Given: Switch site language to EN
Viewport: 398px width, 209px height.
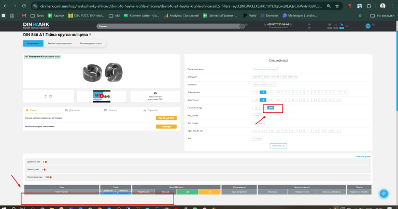Looking at the screenshot, I should pyautogui.click(x=309, y=27).
